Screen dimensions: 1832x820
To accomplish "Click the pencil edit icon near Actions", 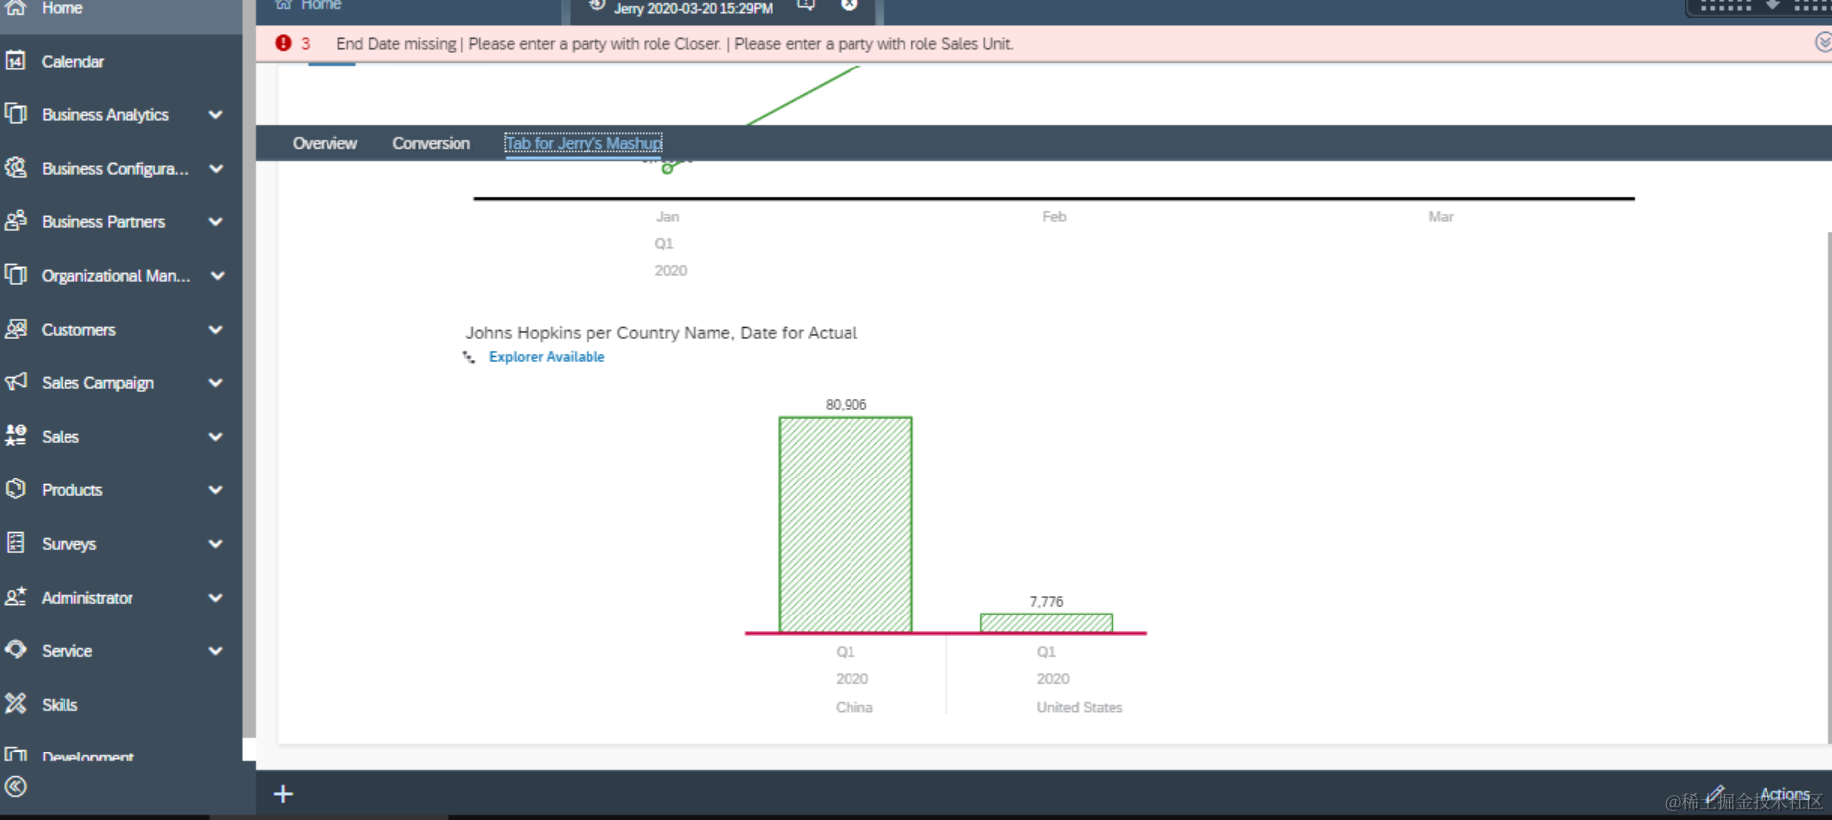I will pyautogui.click(x=1715, y=793).
